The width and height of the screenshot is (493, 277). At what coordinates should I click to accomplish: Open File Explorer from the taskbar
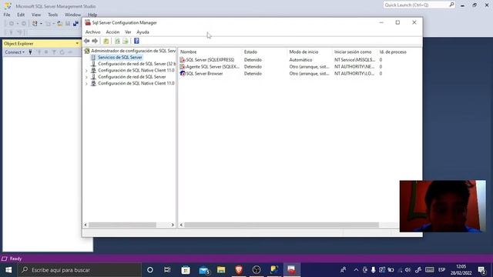(x=221, y=270)
